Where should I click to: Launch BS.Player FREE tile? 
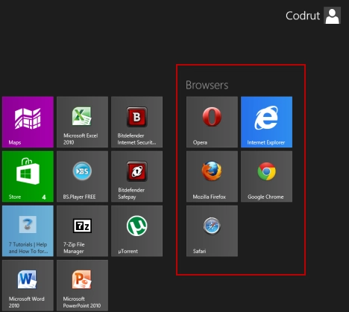point(82,176)
